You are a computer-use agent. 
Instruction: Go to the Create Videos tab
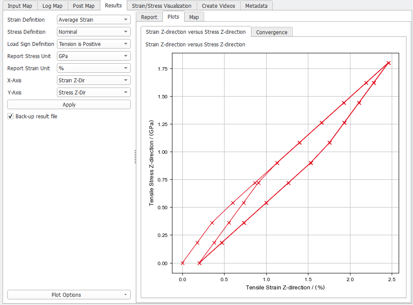click(x=218, y=6)
